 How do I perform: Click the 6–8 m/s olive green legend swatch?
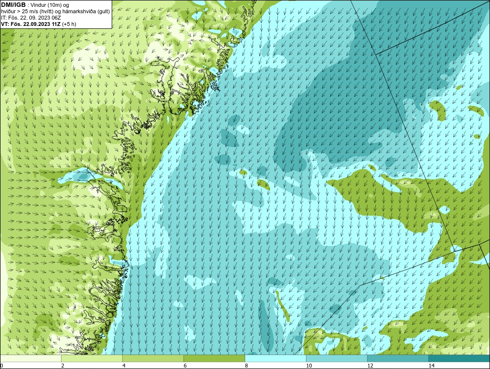click(x=215, y=358)
